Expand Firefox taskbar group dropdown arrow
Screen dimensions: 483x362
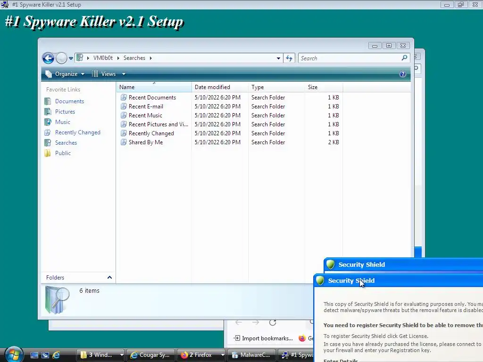[223, 355]
